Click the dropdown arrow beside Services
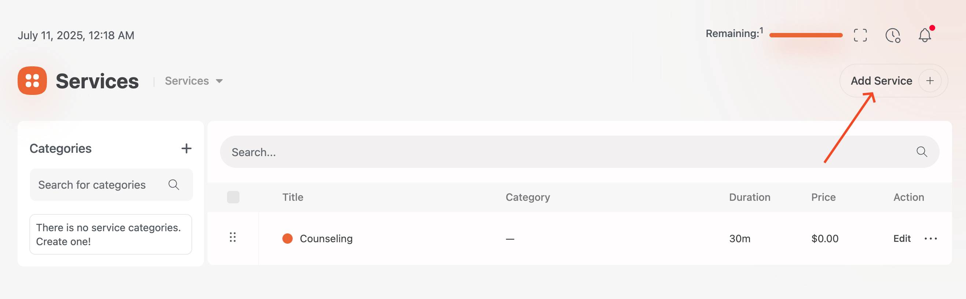Image resolution: width=966 pixels, height=299 pixels. (x=219, y=81)
